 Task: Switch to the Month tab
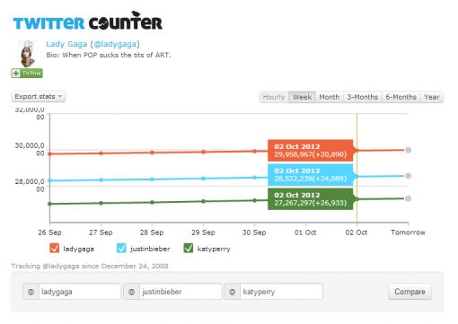click(330, 97)
